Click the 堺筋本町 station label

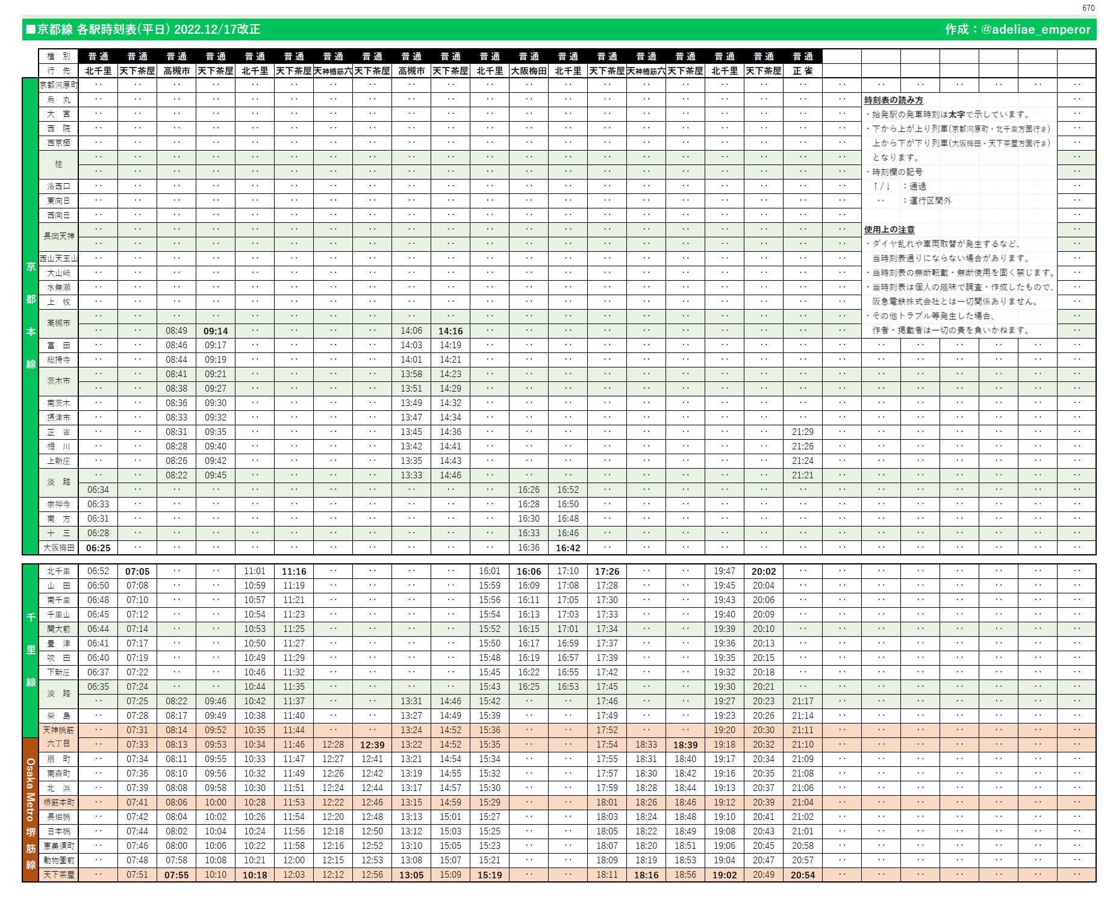click(x=58, y=802)
